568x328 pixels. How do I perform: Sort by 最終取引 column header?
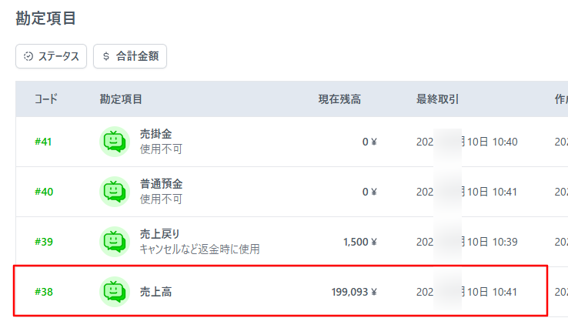[438, 99]
